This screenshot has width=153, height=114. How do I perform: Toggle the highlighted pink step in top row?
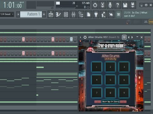pyautogui.click(x=23, y=40)
